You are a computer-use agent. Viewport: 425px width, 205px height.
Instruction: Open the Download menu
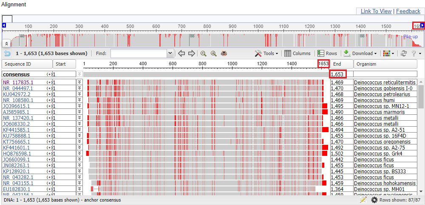[x=360, y=53]
